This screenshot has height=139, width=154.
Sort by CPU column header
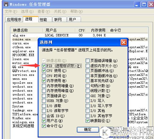81,30
